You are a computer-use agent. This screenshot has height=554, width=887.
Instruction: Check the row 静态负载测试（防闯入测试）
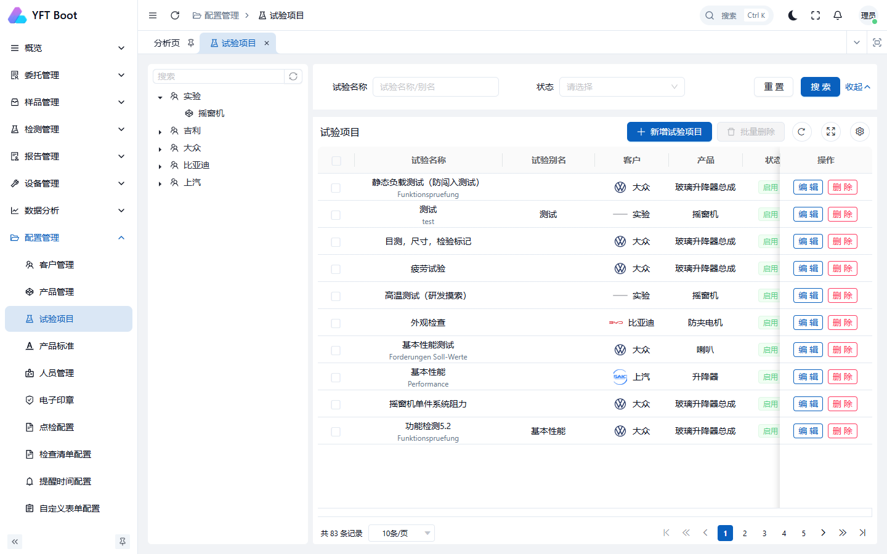coord(336,188)
